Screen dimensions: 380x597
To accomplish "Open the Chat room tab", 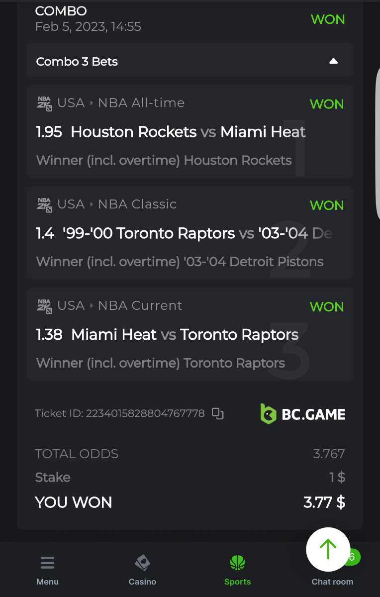I will (332, 582).
